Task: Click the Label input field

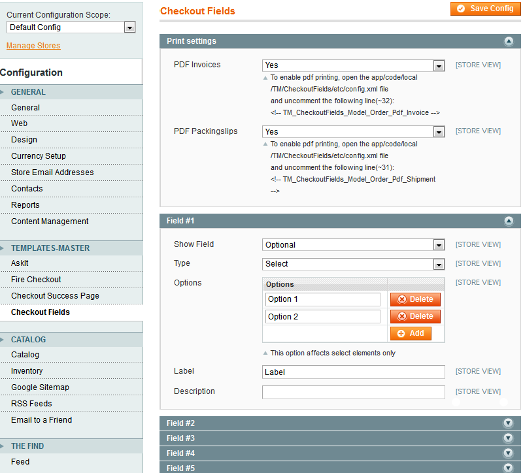Action: [353, 372]
